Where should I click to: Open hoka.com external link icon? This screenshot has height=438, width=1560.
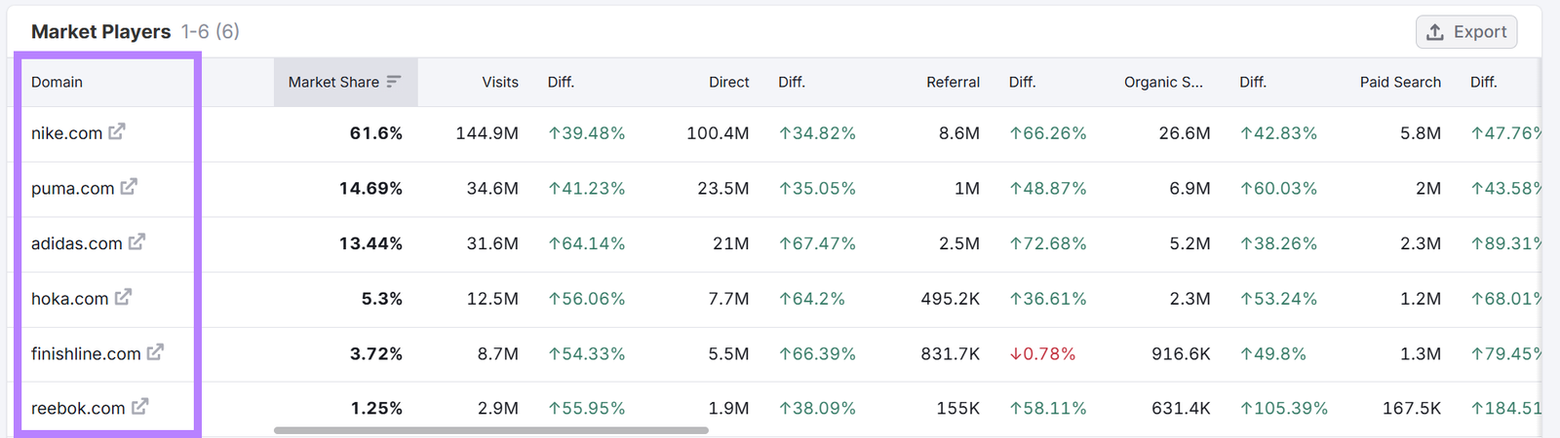coord(123,297)
